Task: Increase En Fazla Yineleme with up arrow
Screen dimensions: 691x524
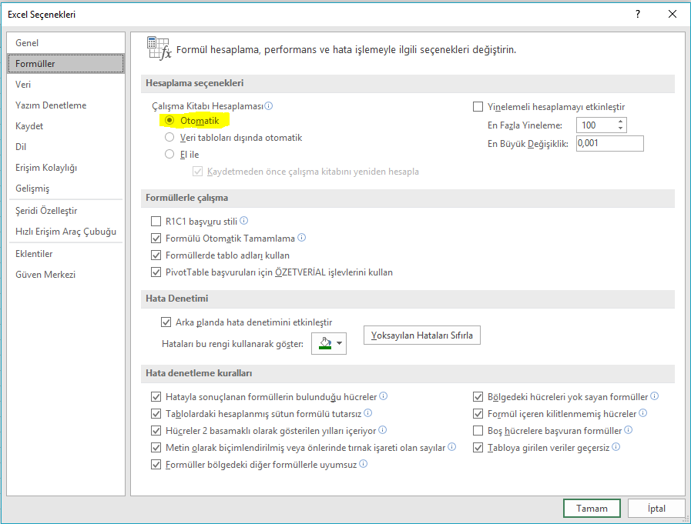Action: click(x=620, y=122)
